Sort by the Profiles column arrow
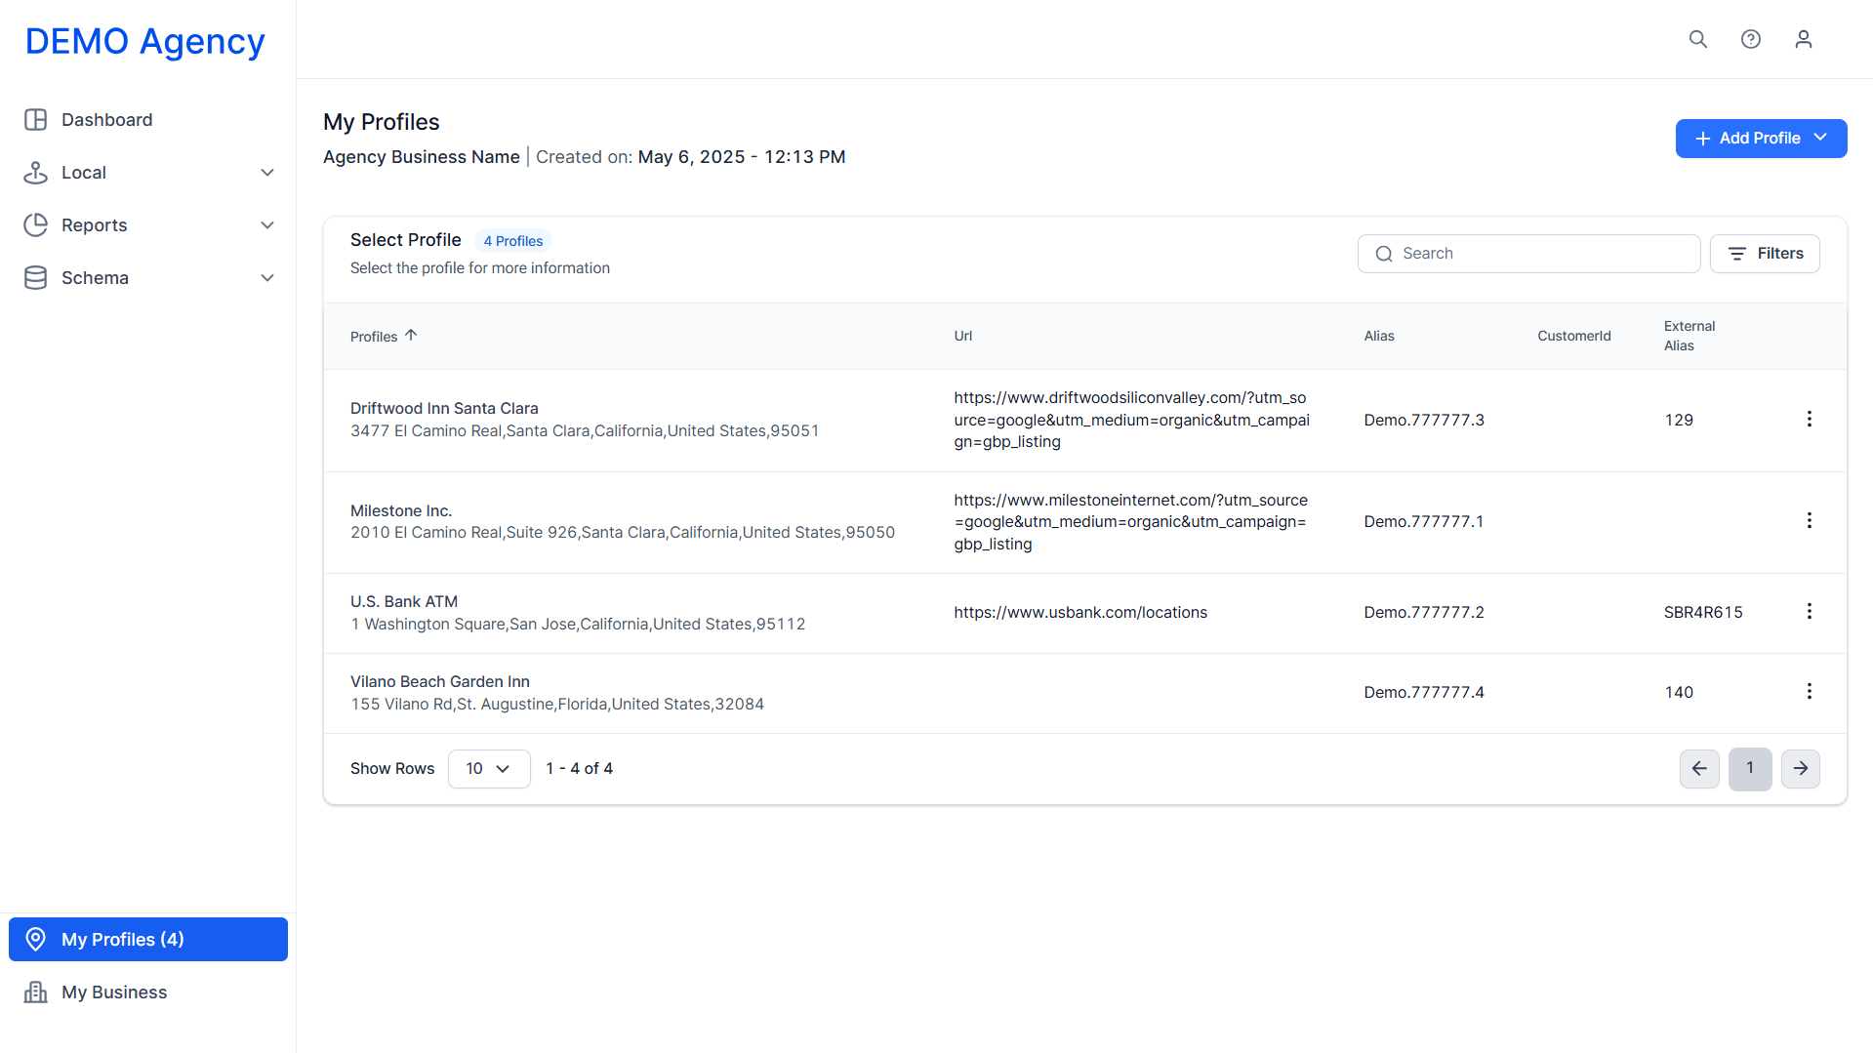1873x1053 pixels. click(411, 335)
